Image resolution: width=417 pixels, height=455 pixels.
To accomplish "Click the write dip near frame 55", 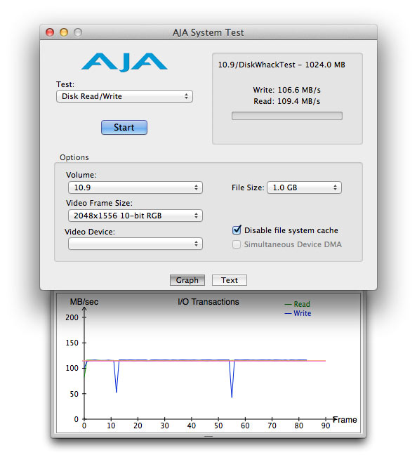I will point(232,380).
